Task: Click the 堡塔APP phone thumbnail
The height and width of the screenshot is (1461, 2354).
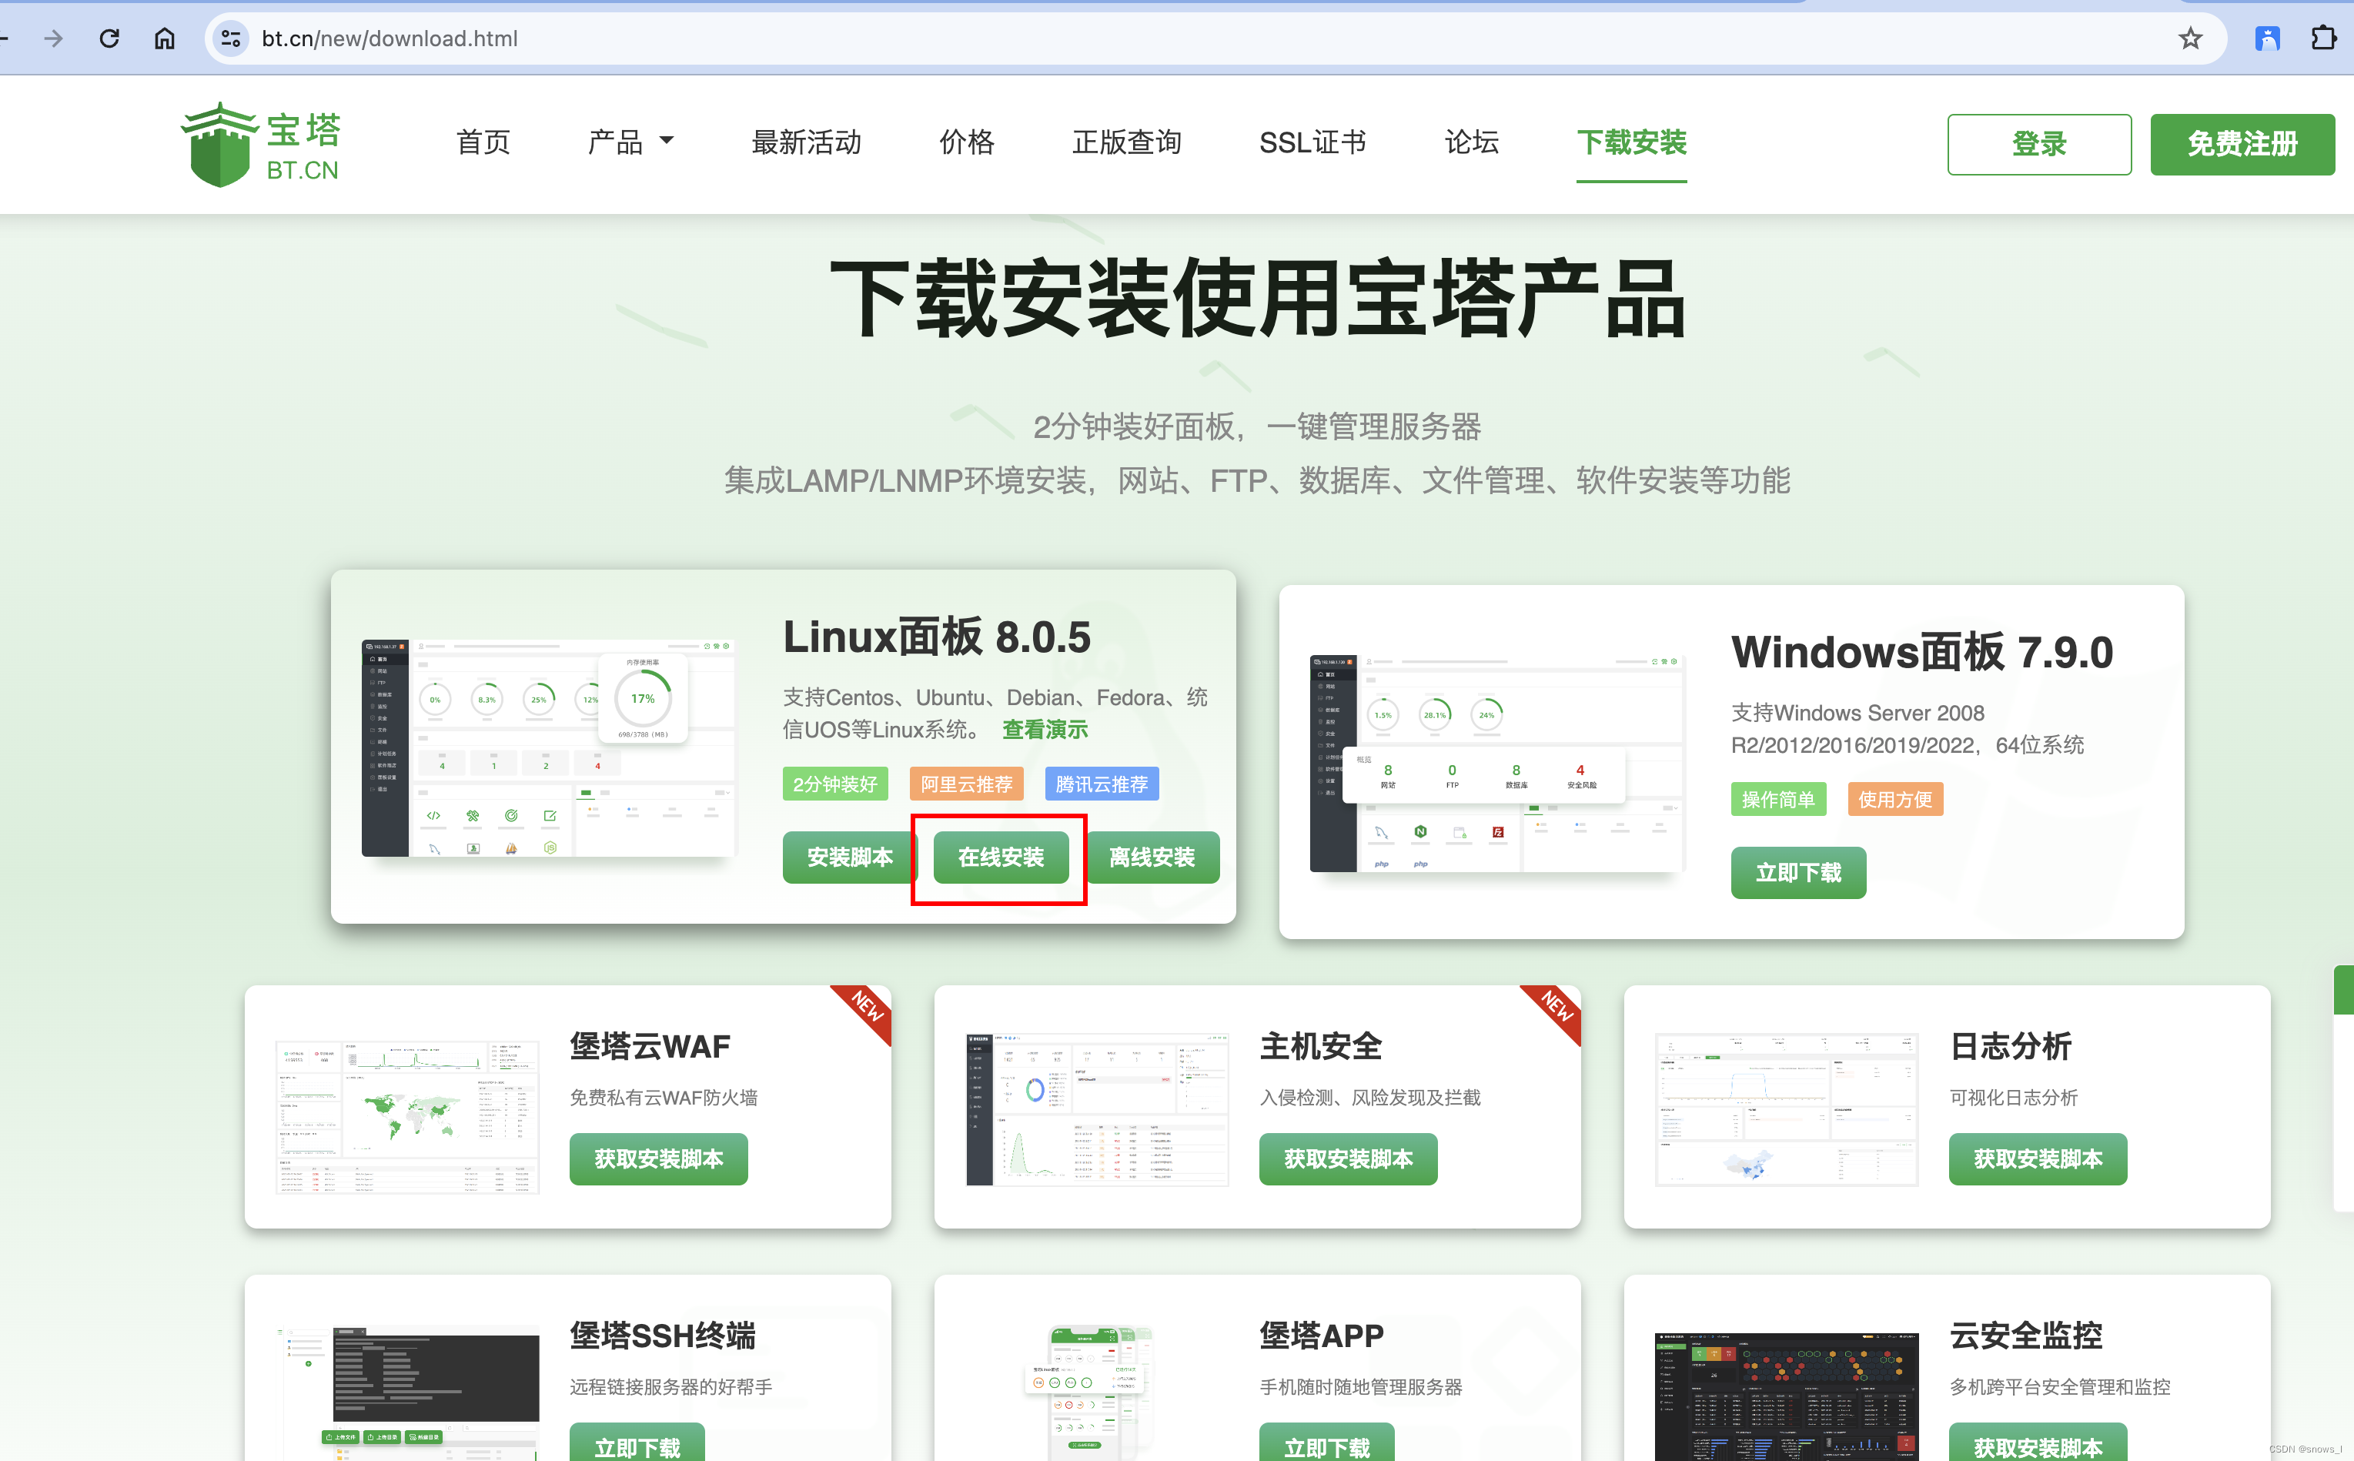Action: coord(1091,1392)
